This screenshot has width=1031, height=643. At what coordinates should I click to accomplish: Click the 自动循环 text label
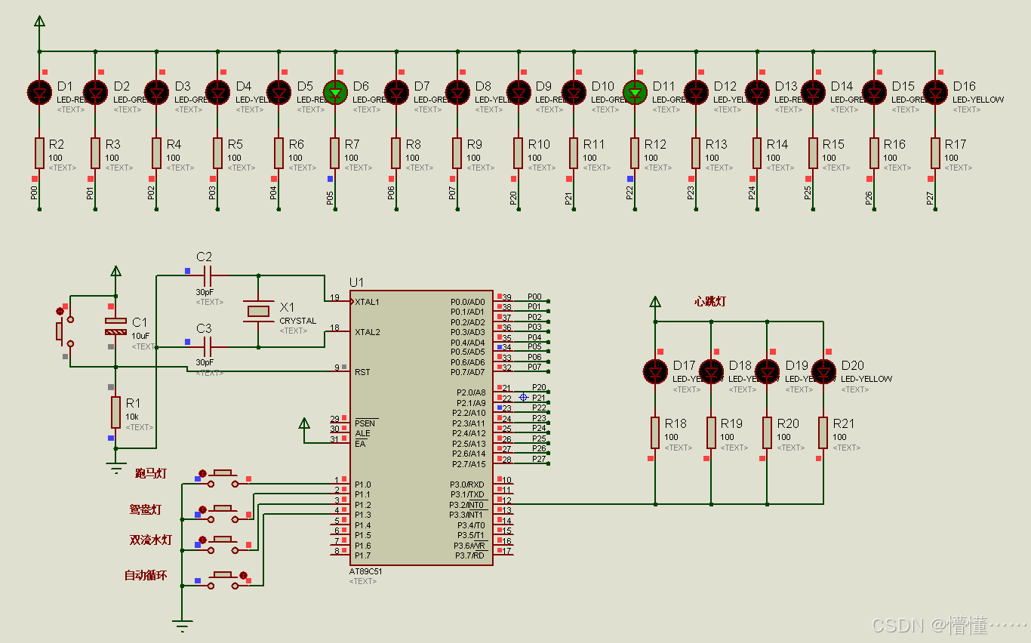(146, 576)
